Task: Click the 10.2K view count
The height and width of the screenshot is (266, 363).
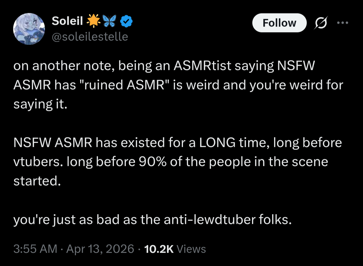Action: (159, 249)
